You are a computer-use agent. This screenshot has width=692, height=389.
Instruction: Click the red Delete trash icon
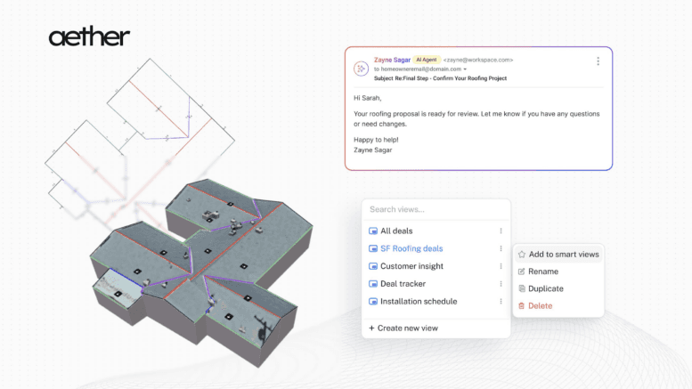(x=522, y=306)
